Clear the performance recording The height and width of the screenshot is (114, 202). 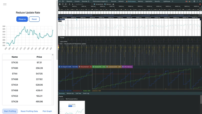click(x=65, y=4)
